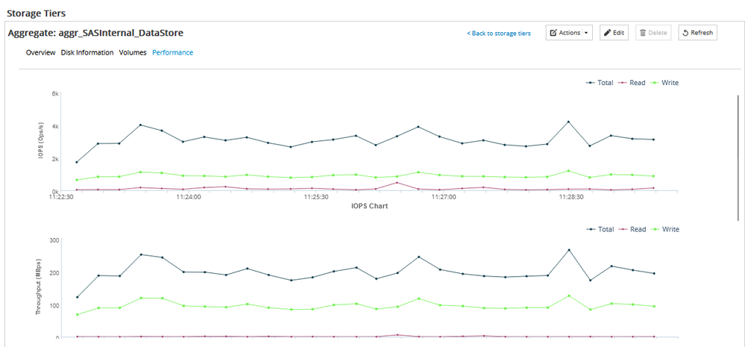The width and height of the screenshot is (745, 347).
Task: Toggle Total series in Throughput chart legend
Action: (601, 229)
